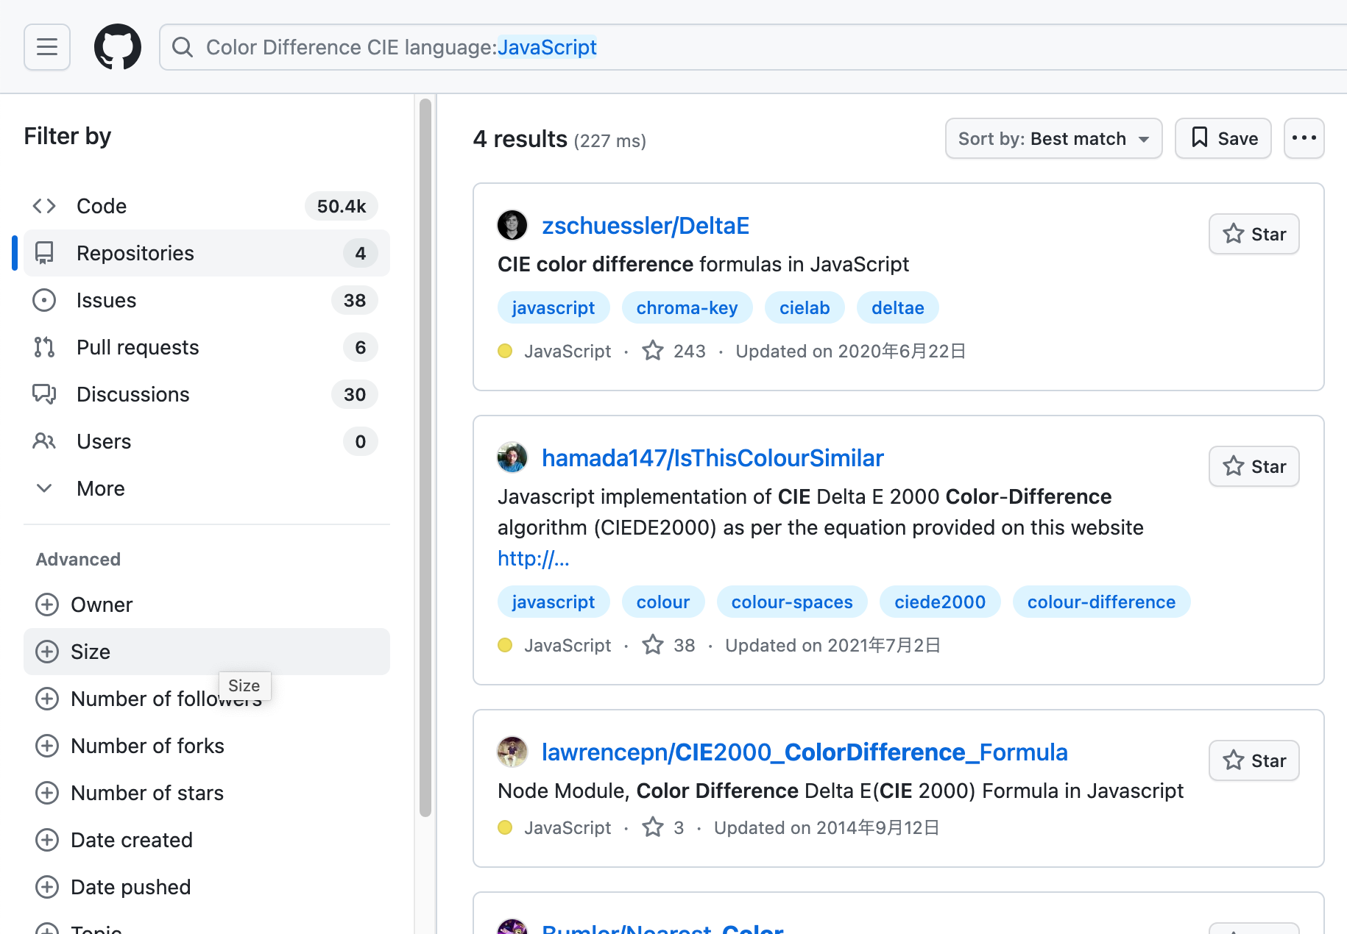Star the lawrencepn/CIE2000_ColorDifference_Formula repository
Screen dimensions: 1347x934
pyautogui.click(x=1254, y=760)
